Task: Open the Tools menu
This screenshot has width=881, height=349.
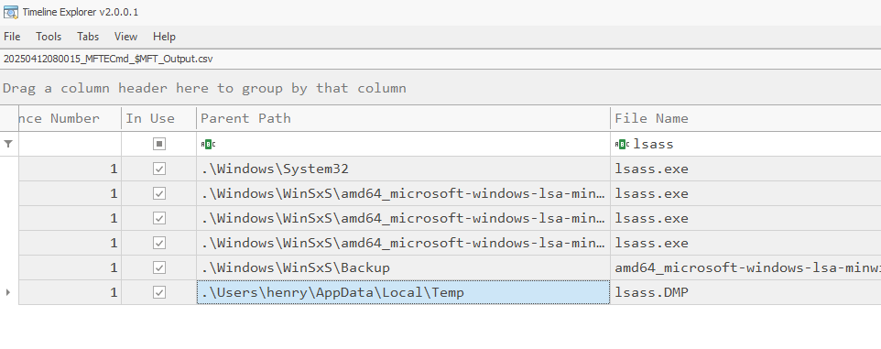Action: click(49, 37)
